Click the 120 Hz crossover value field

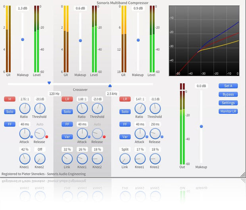click(54, 94)
